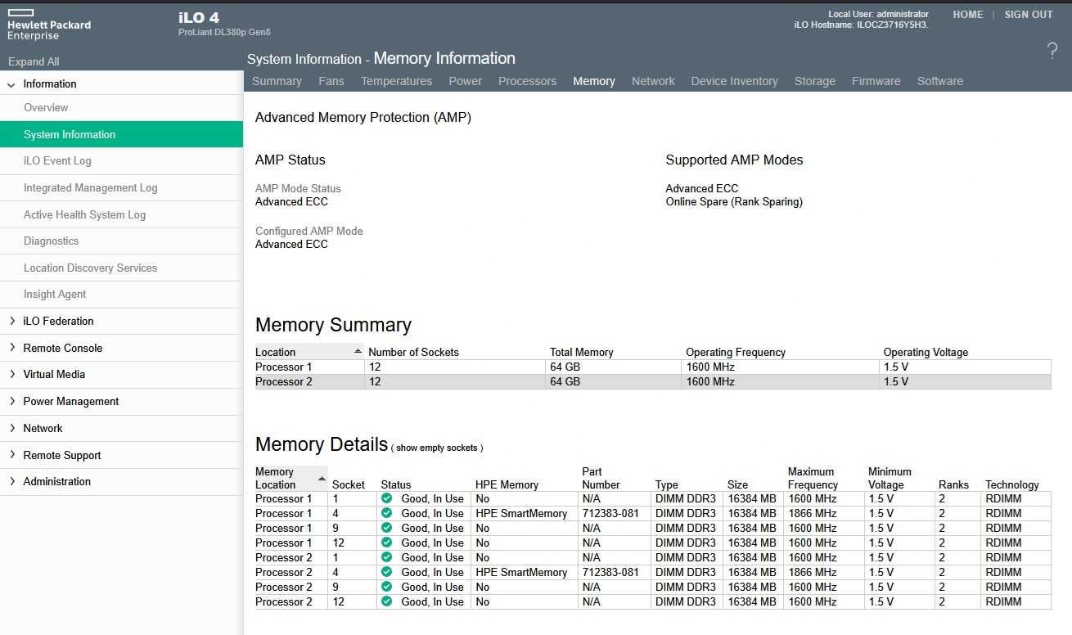The width and height of the screenshot is (1072, 635).
Task: Expand the Network sidebar section
Action: [x=11, y=428]
